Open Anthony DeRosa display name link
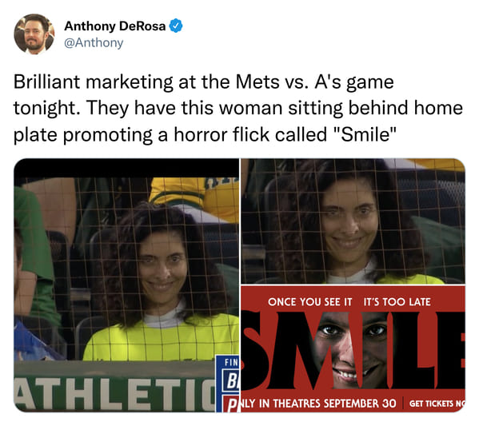 point(115,26)
